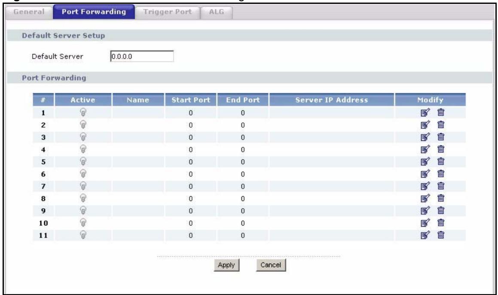Viewport: 498px width, 295px height.
Task: Click End Port value of rule 1
Action: [x=243, y=113]
